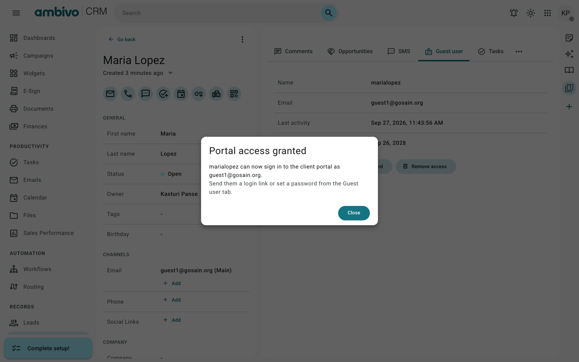Click the ambivo CRM logo
The height and width of the screenshot is (362, 579).
[71, 12]
